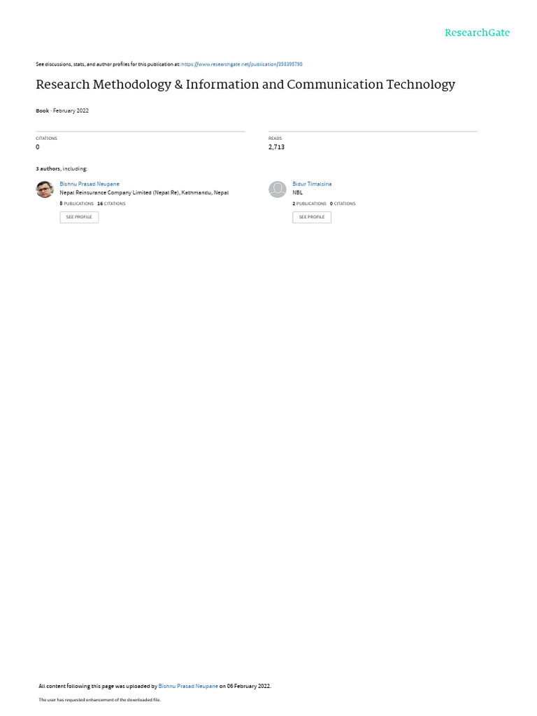Click the Book February 2022 label
Image resolution: width=537 pixels, height=716 pixels.
62,110
